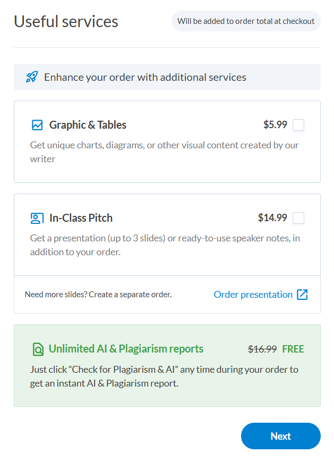334x461 pixels.
Task: Click the $5.99 price label
Action: pos(275,125)
